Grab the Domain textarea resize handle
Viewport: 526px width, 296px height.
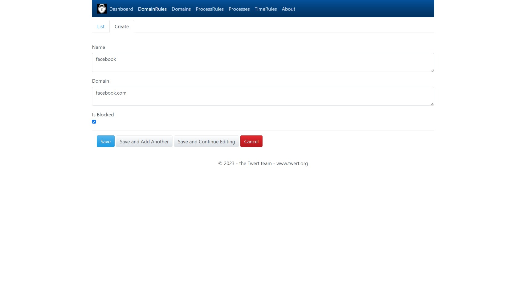(432, 104)
